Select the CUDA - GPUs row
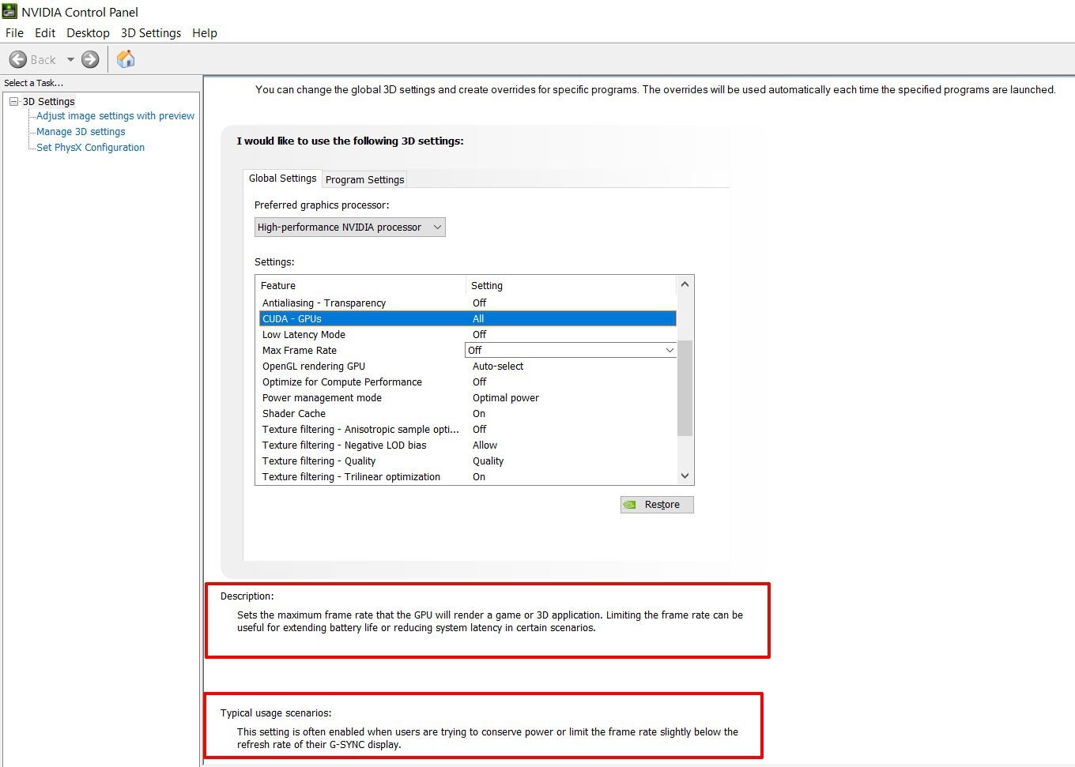1075x767 pixels. 467,319
